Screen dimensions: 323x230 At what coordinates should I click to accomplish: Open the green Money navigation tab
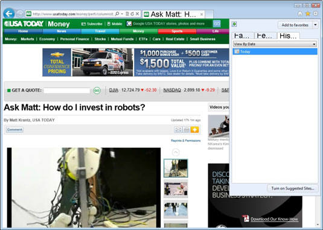tap(138, 31)
